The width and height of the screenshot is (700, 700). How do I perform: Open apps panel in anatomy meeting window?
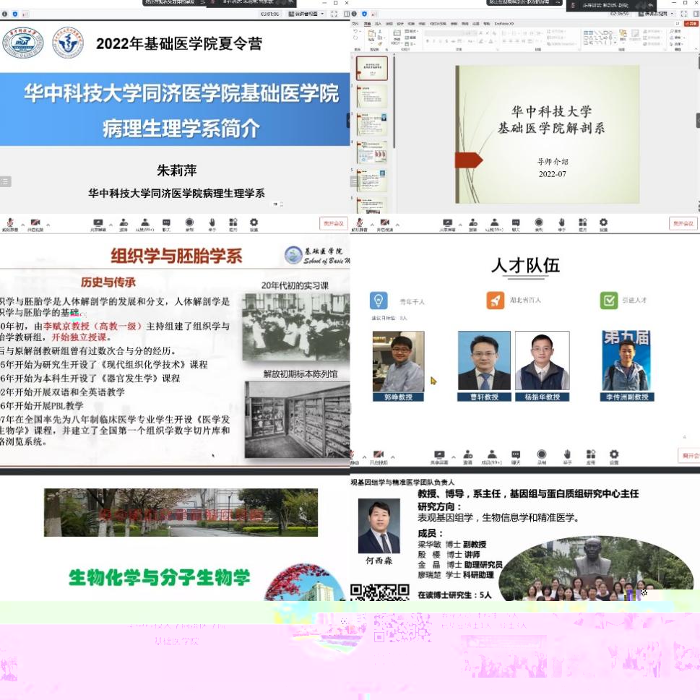point(582,225)
